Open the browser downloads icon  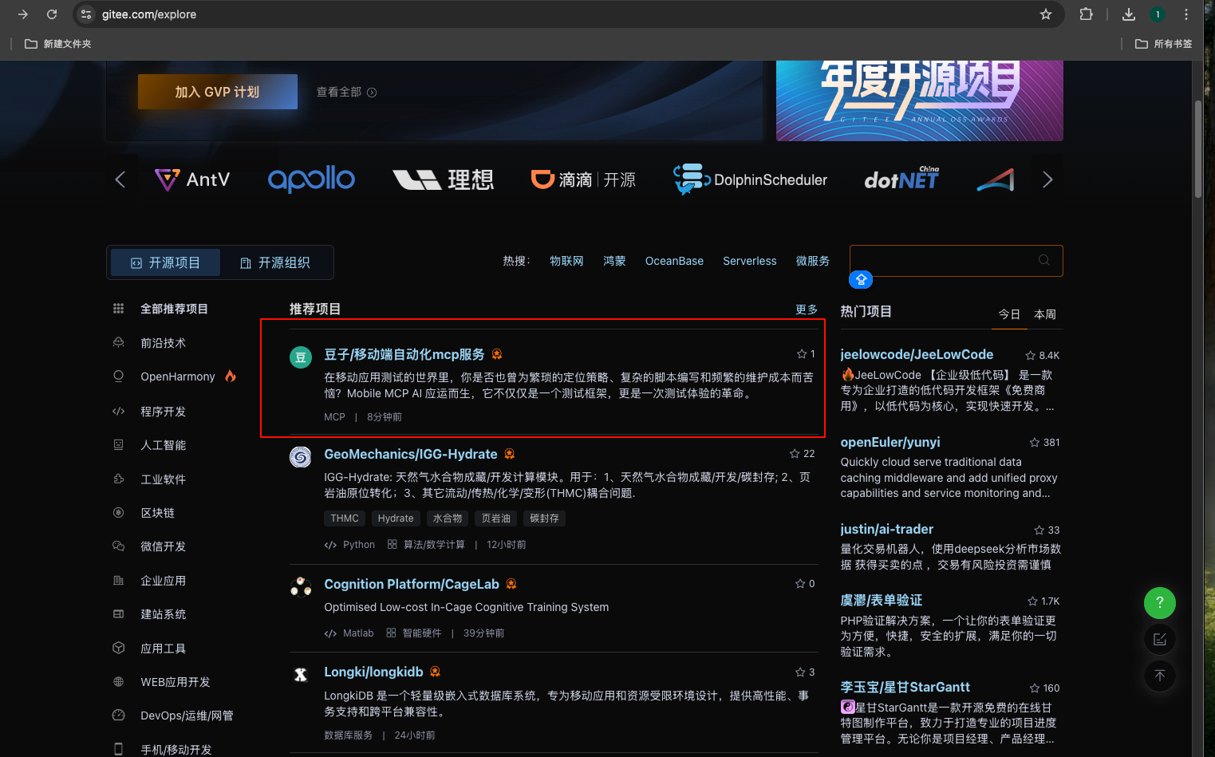click(x=1129, y=14)
